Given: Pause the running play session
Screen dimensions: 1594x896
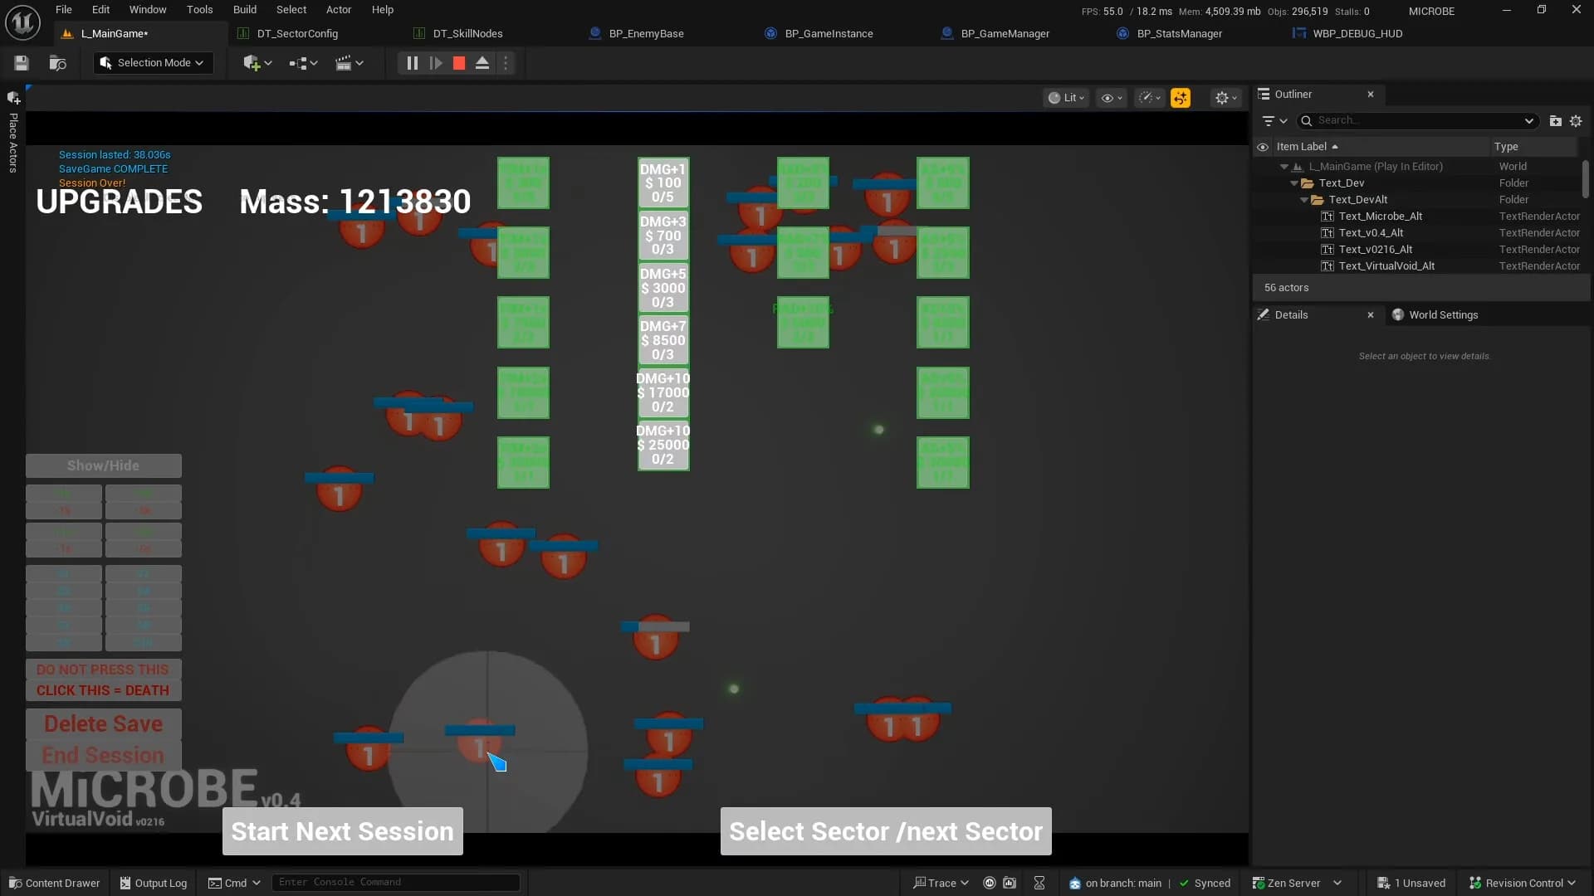Looking at the screenshot, I should [412, 63].
